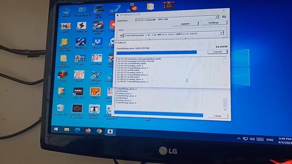Switch to PCMflash taskbar button
The height and width of the screenshot is (164, 292).
coord(110,132)
